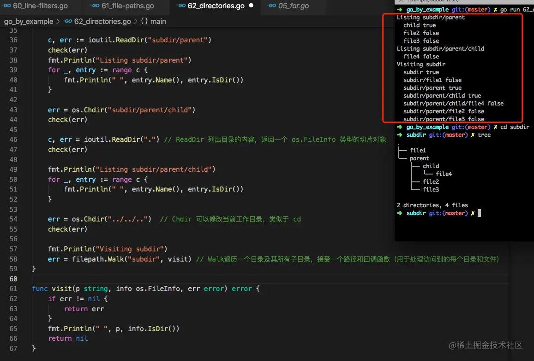The image size is (534, 361).
Task: Click 'file1' in the tree output
Action: coord(418,150)
